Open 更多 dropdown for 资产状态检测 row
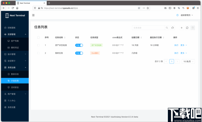202x122 pixels. click(x=184, y=45)
